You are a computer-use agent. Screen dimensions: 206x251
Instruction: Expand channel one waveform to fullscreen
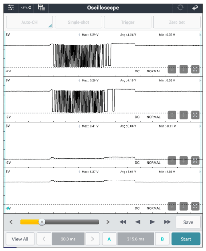pyautogui.click(x=195, y=69)
